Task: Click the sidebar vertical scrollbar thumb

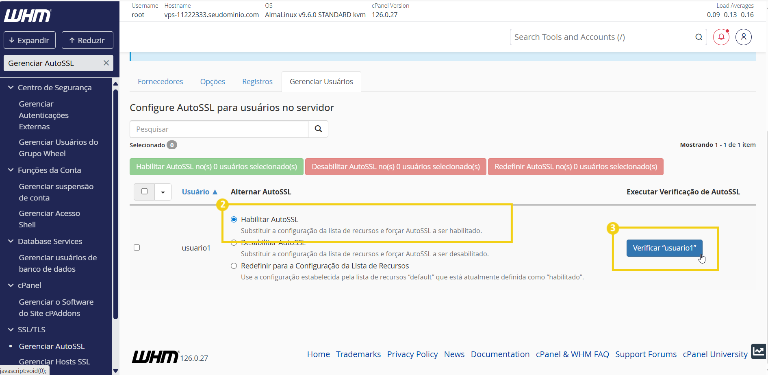Action: click(115, 203)
